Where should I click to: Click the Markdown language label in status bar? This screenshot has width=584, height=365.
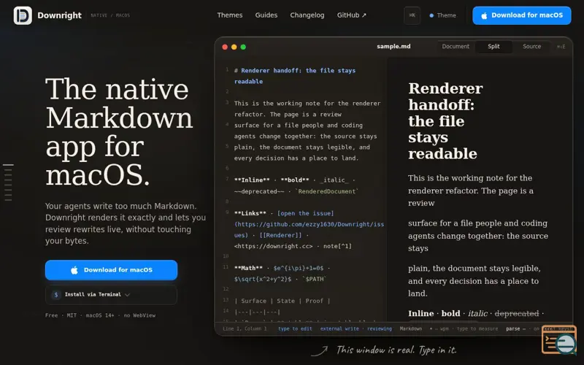[x=410, y=328]
